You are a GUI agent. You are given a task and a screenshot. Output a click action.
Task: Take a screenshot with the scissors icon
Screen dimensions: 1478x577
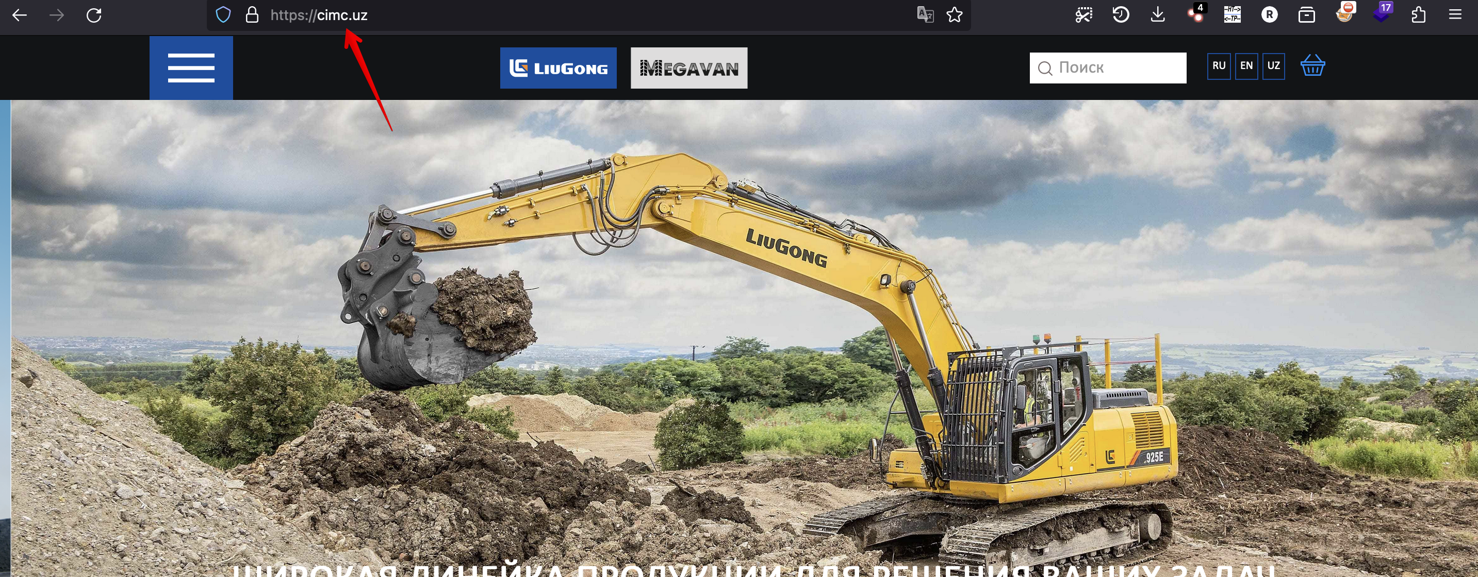coord(1083,15)
